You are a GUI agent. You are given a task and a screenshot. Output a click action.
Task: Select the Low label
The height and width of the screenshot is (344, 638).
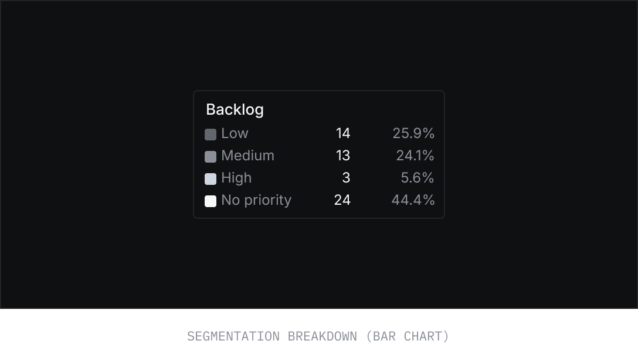(235, 133)
